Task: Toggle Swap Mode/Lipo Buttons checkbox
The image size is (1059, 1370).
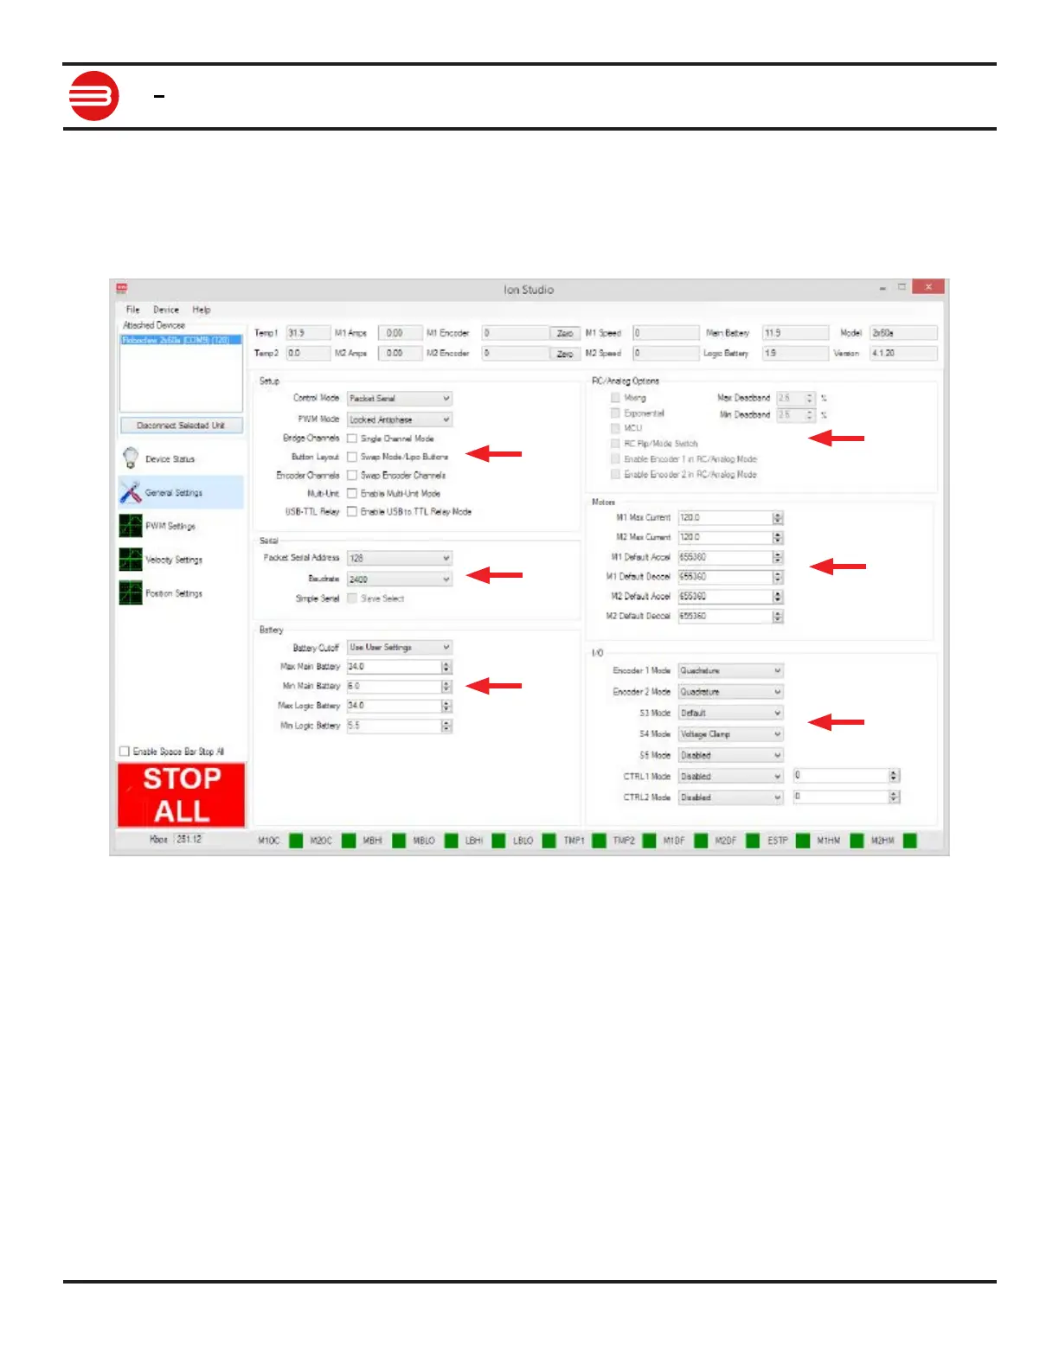Action: click(352, 457)
